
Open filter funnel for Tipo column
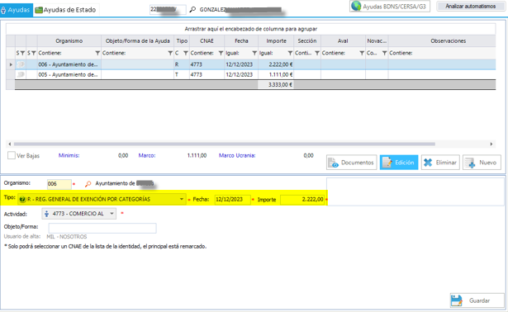pyautogui.click(x=186, y=53)
